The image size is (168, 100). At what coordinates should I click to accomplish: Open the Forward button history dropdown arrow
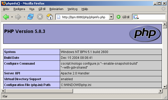[x=24, y=17]
